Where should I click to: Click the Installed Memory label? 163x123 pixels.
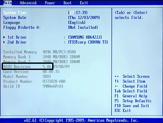pos(20,52)
